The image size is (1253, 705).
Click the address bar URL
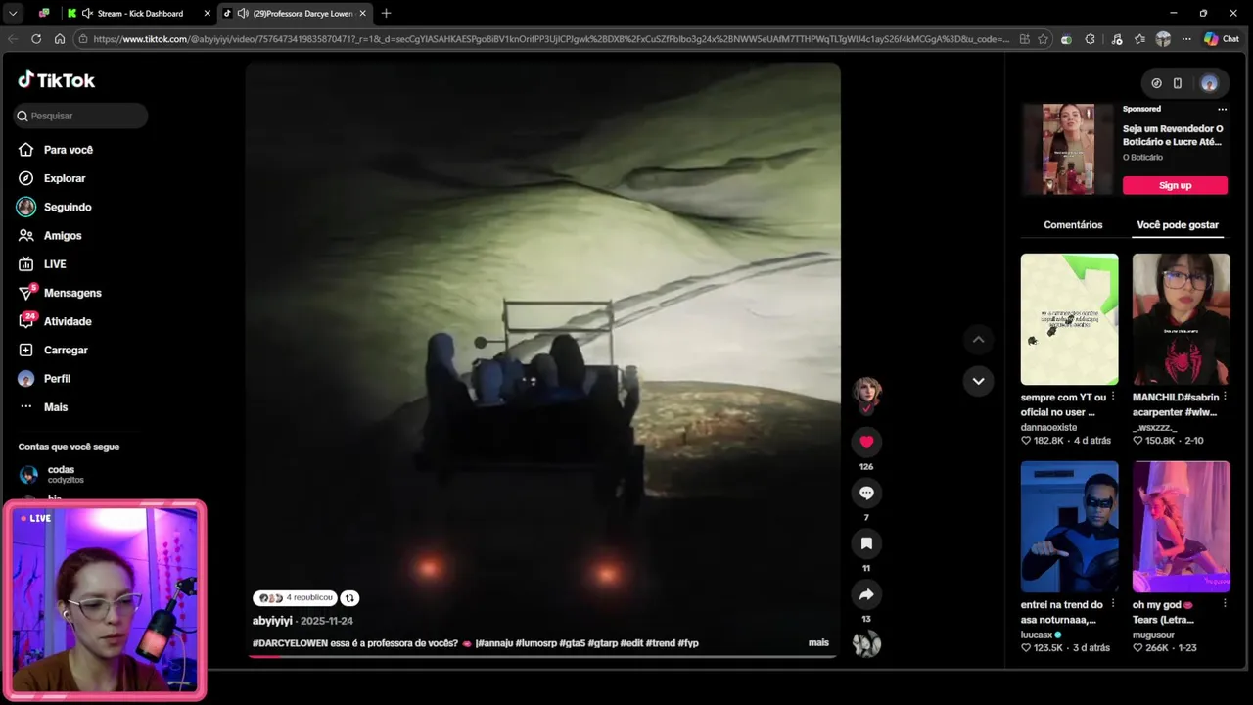tap(551, 39)
